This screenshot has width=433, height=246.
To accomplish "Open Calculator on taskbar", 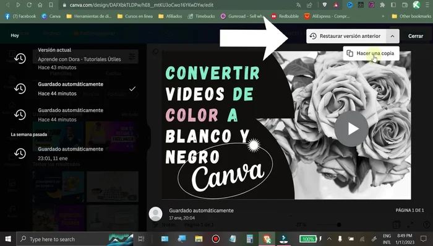I will click(250, 239).
